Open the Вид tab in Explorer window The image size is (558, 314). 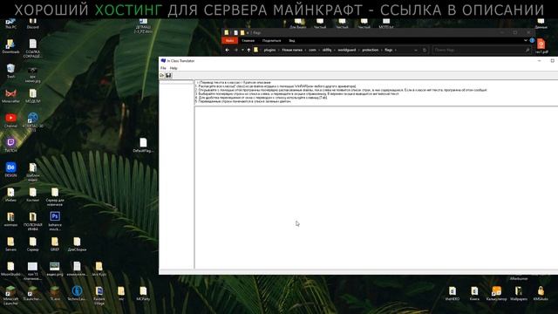coord(292,41)
